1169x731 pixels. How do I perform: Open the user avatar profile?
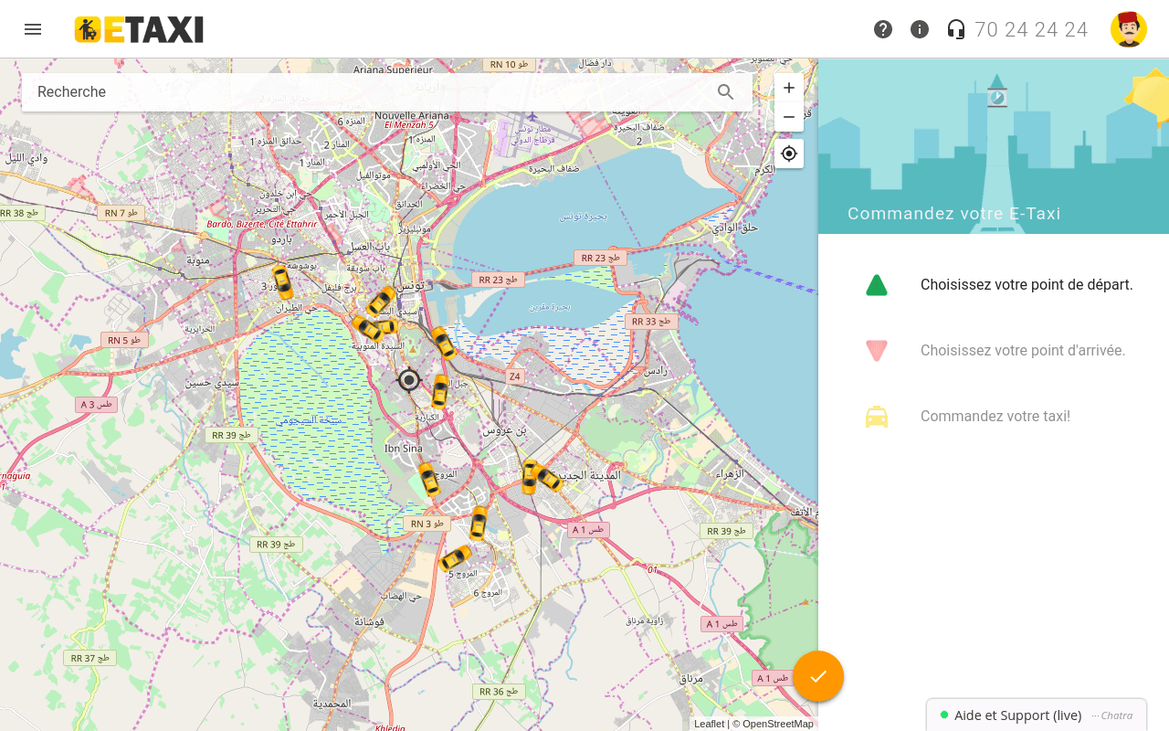[1128, 29]
